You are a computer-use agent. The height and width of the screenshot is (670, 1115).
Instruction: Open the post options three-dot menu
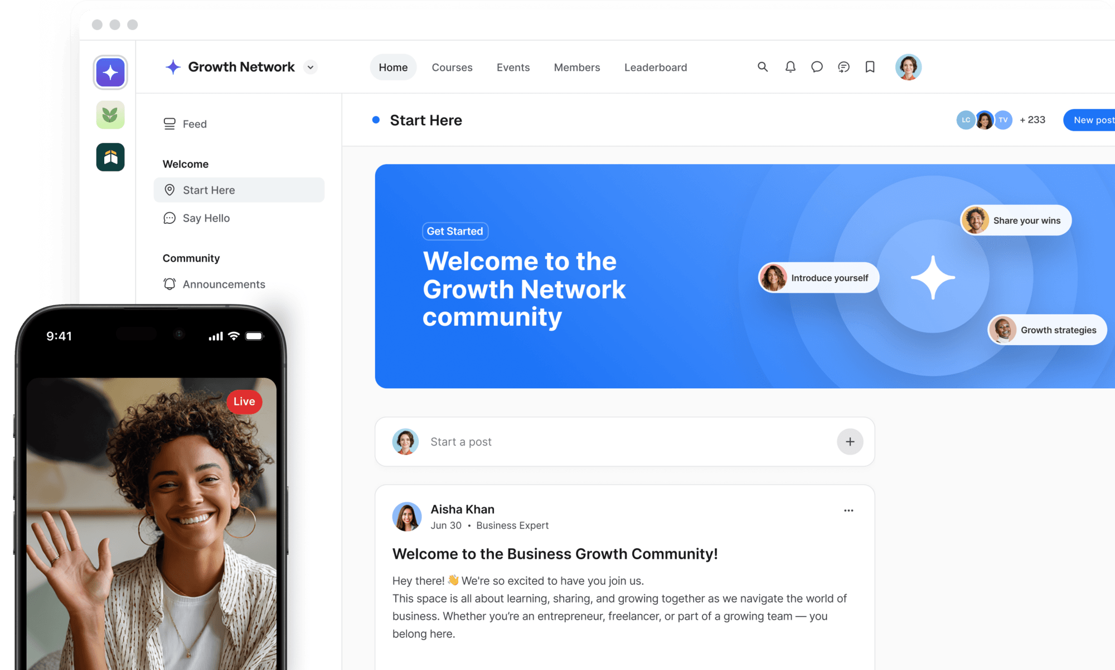tap(849, 510)
